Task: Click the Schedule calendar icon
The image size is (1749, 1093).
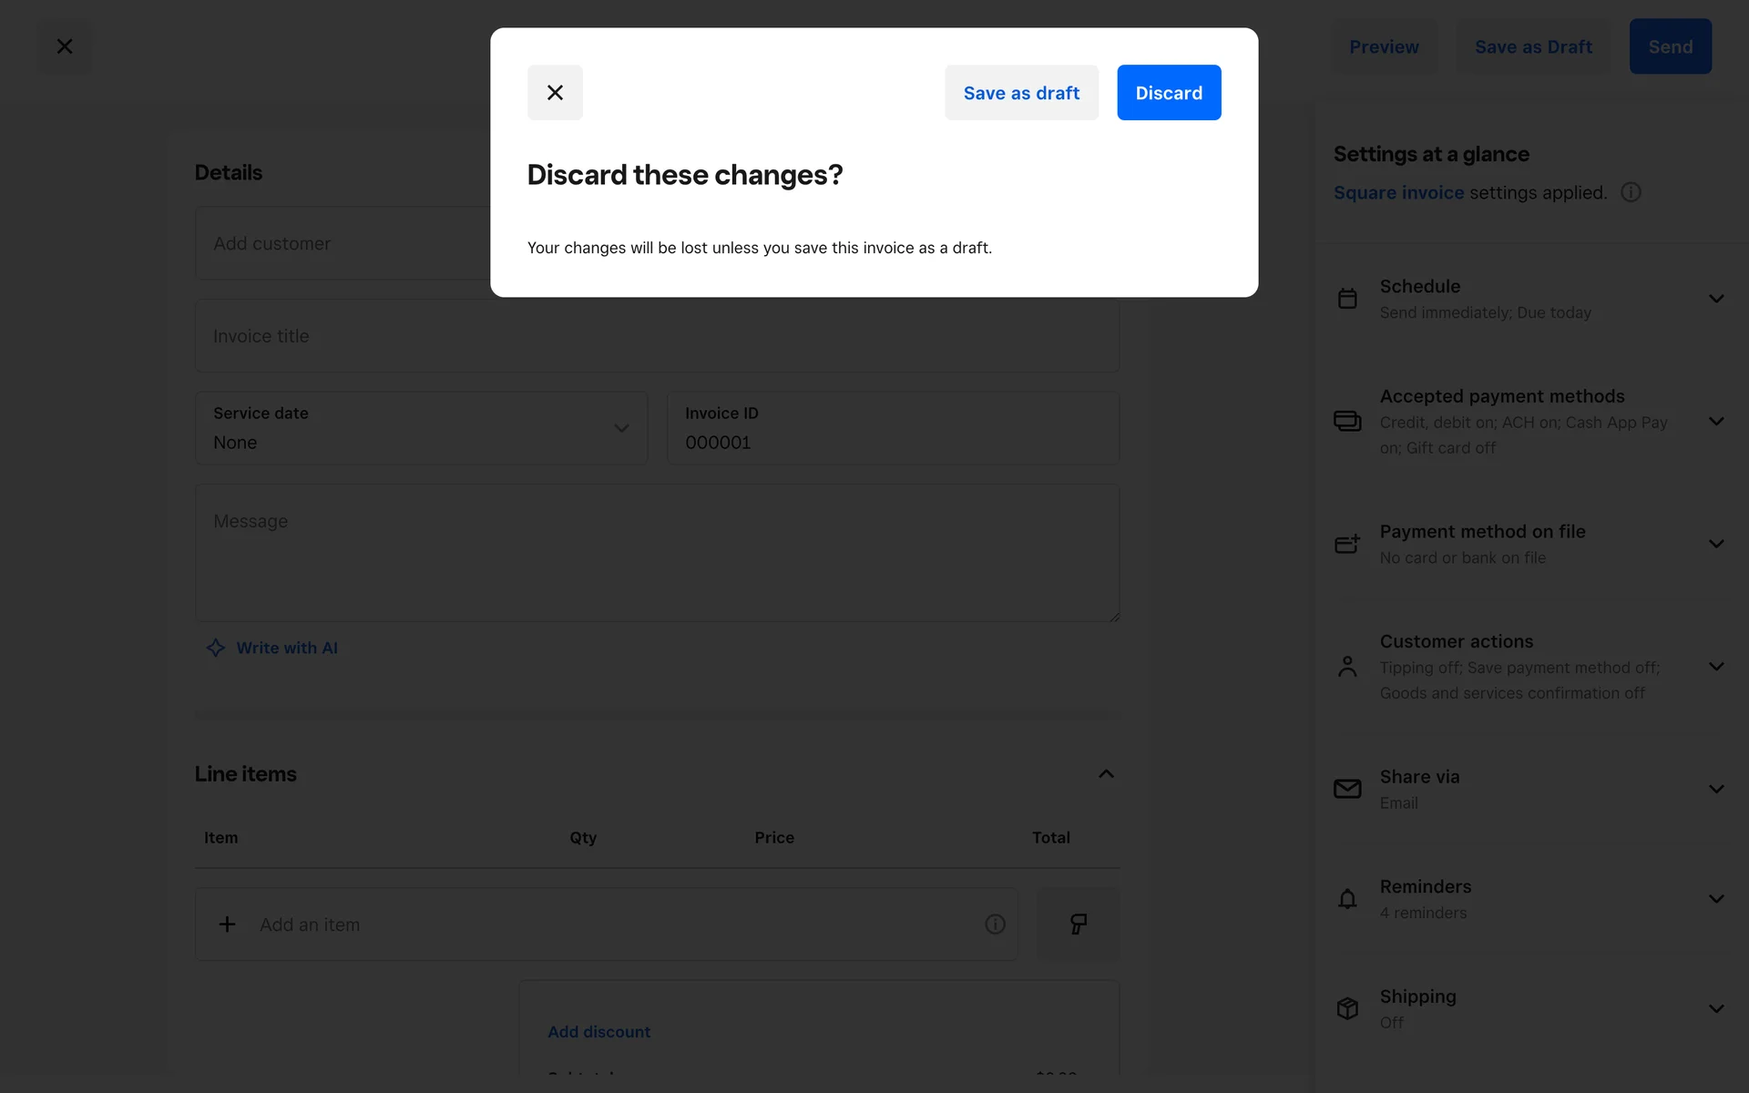Action: tap(1347, 299)
